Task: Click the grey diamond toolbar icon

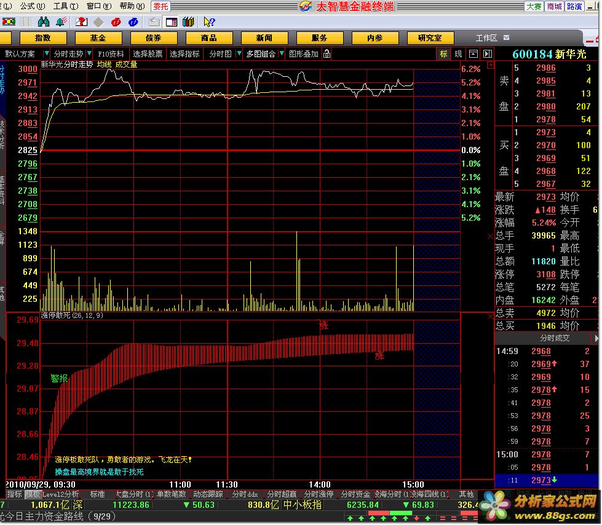Action: (98, 22)
